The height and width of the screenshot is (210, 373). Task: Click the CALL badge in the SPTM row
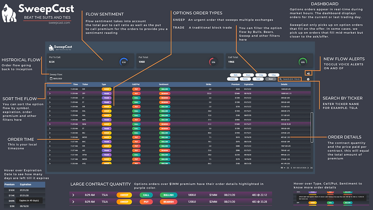(136, 155)
